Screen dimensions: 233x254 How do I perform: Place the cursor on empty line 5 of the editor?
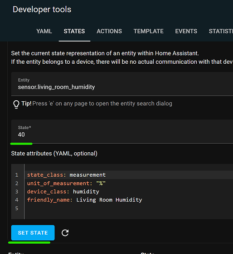129,208
